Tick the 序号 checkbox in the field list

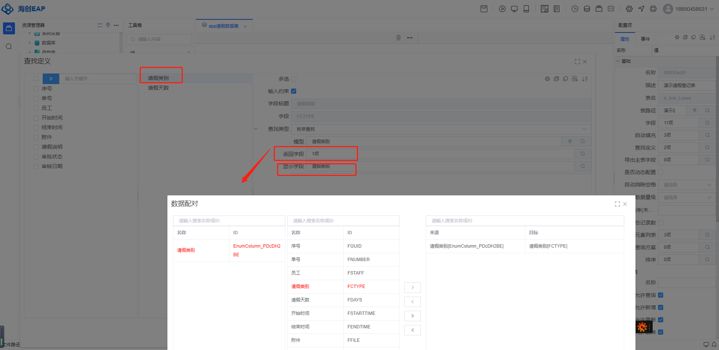36,89
